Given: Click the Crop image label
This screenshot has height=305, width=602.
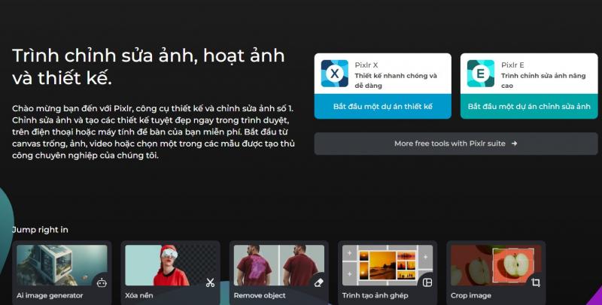Looking at the screenshot, I should (x=471, y=295).
